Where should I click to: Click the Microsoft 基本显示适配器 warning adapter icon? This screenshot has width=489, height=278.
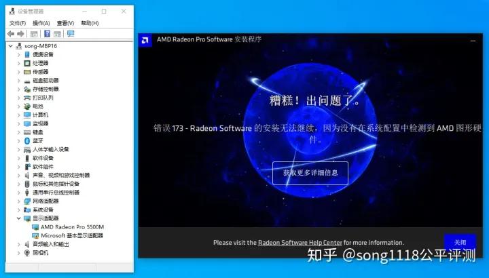pyautogui.click(x=35, y=236)
